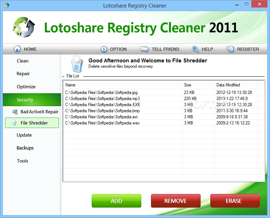Image resolution: width=270 pixels, height=218 pixels.
Task: Minimize the Lotoshare window
Action: click(x=237, y=4)
